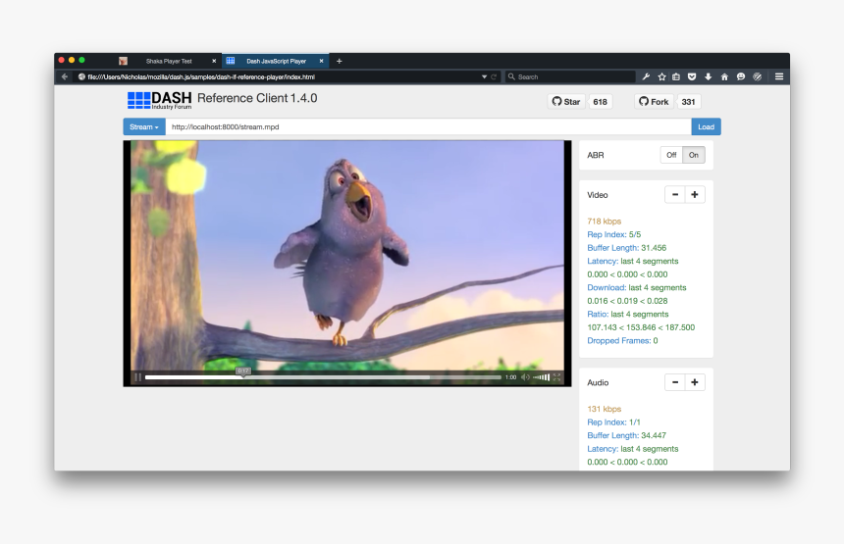The height and width of the screenshot is (544, 844).
Task: Open the Firefox hamburger menu
Action: (x=779, y=76)
